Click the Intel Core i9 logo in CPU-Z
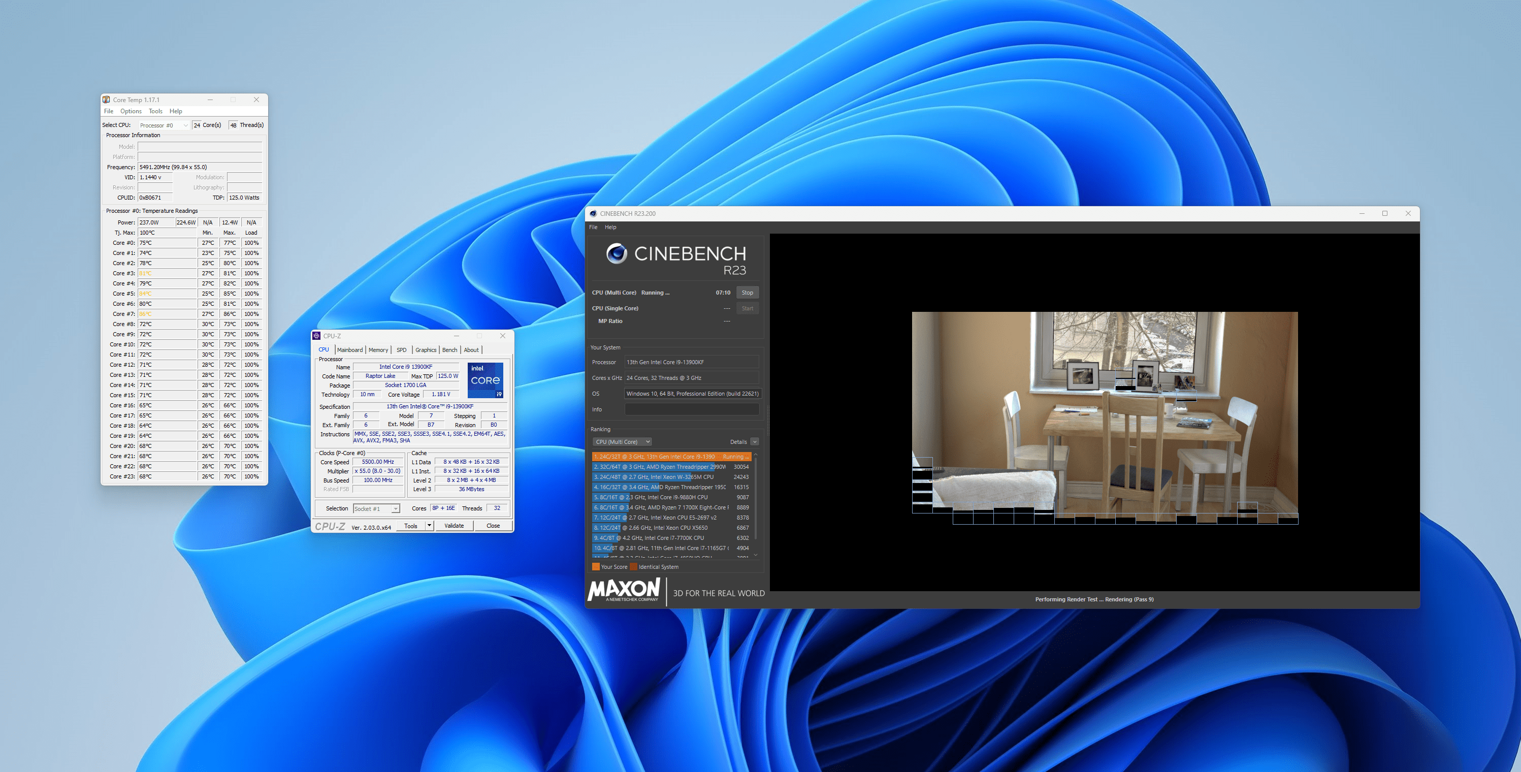Screen dimensions: 1521x772 486,380
